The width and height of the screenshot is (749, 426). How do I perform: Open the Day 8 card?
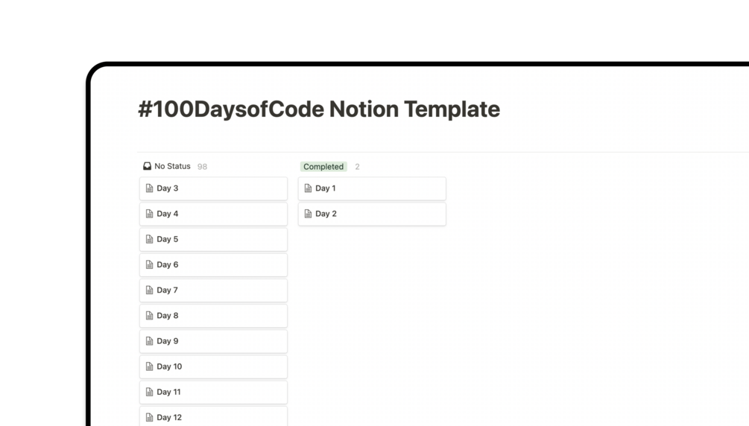(213, 316)
